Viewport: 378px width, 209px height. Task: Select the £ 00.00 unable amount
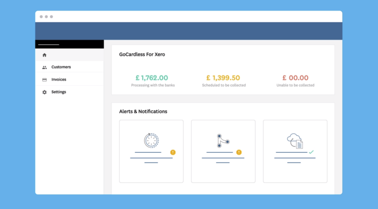click(295, 78)
